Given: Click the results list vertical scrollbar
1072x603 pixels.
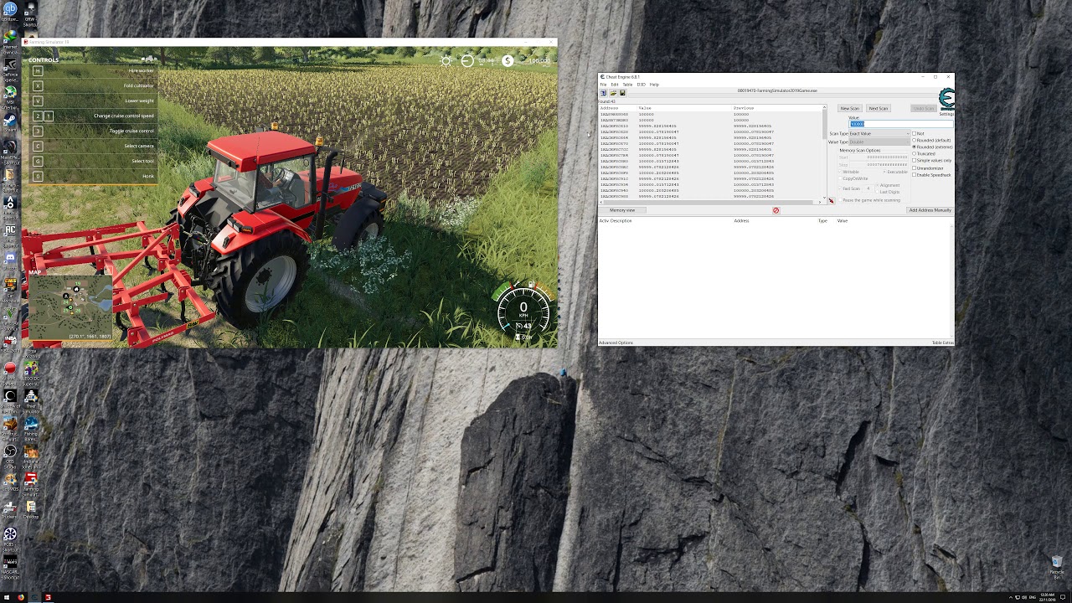Looking at the screenshot, I should pyautogui.click(x=824, y=154).
